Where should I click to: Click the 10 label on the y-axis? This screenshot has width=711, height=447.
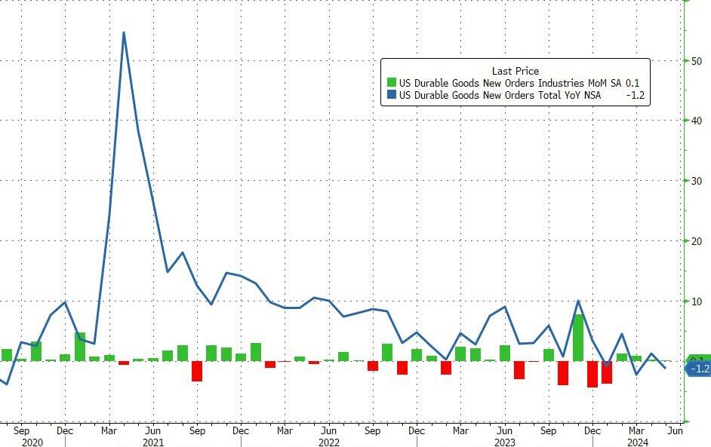697,302
